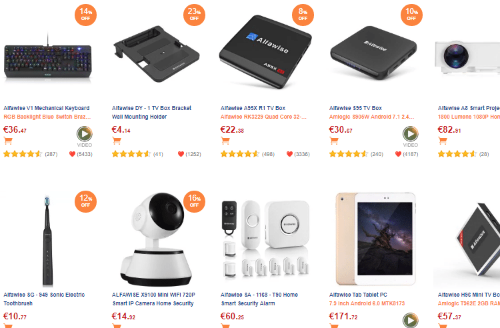Click heart icon for A95X R1 TV Box
This screenshot has height=328, width=500.
[x=289, y=154]
